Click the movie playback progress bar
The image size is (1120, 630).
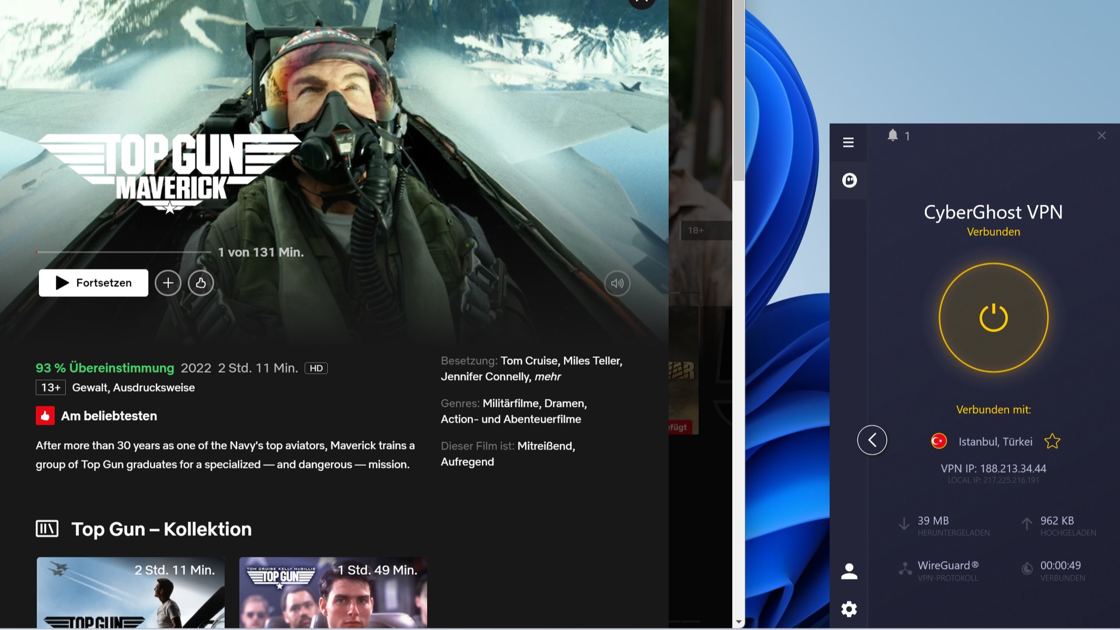pyautogui.click(x=123, y=252)
